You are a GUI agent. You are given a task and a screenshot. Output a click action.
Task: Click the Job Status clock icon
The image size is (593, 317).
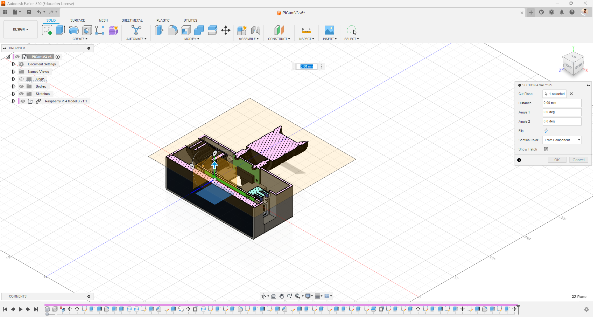point(552,12)
